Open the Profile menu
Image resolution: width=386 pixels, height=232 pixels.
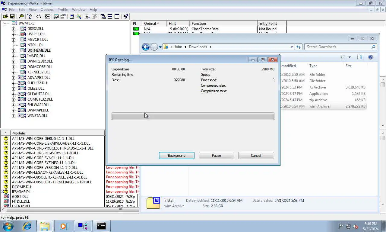click(63, 10)
